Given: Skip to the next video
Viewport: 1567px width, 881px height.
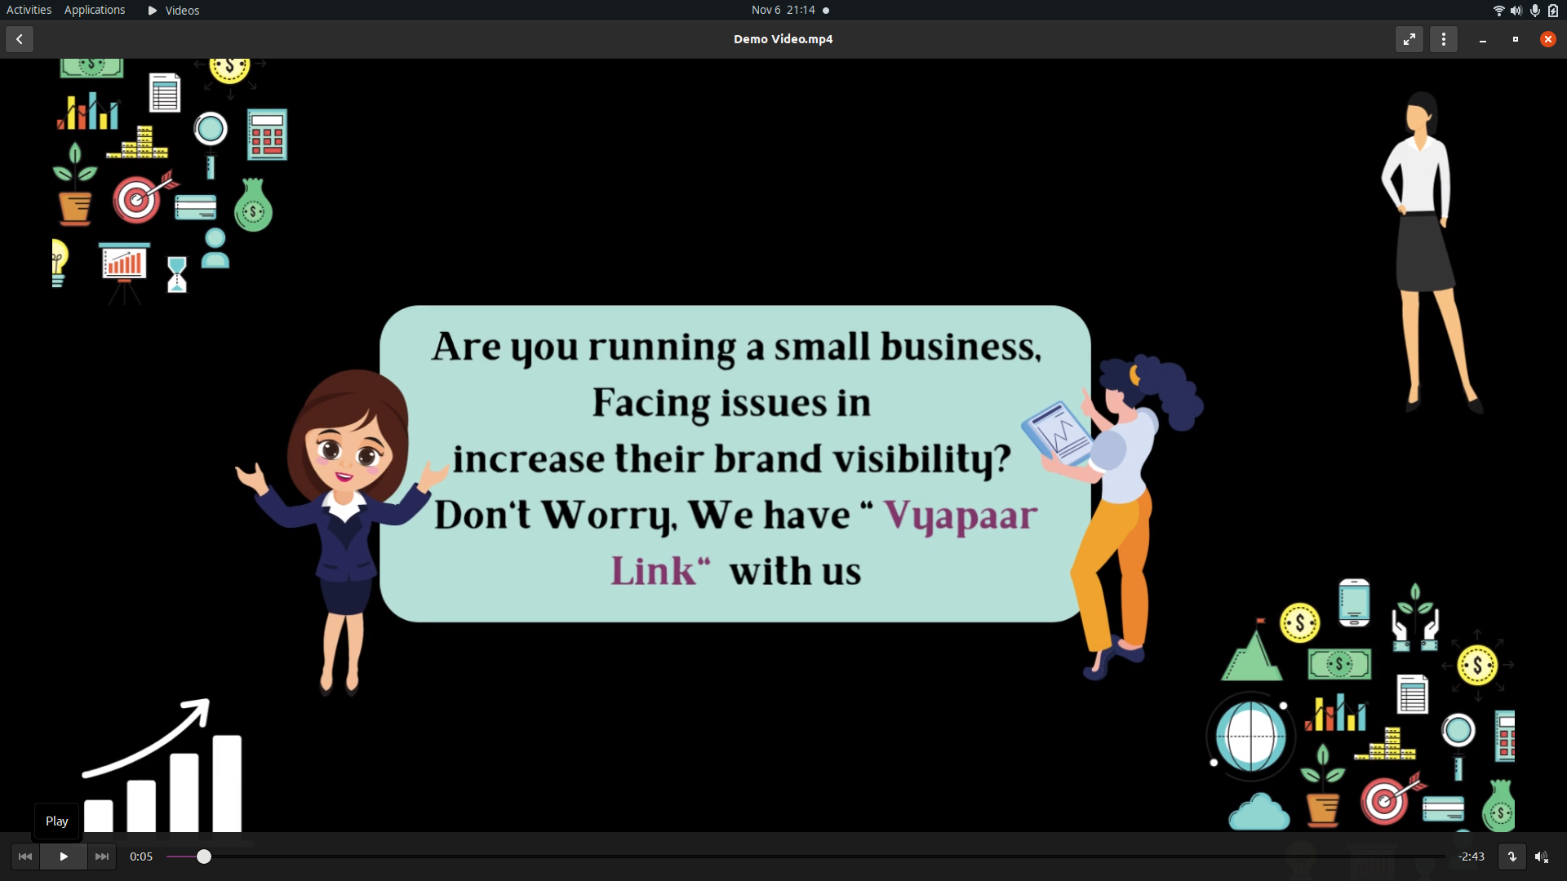Looking at the screenshot, I should click(102, 857).
